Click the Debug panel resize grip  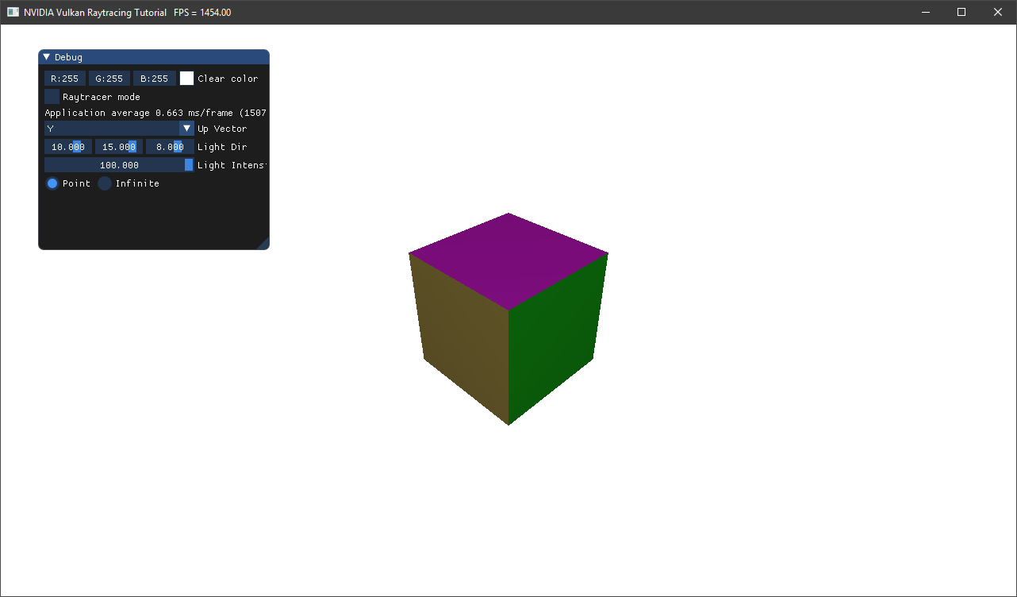click(264, 245)
